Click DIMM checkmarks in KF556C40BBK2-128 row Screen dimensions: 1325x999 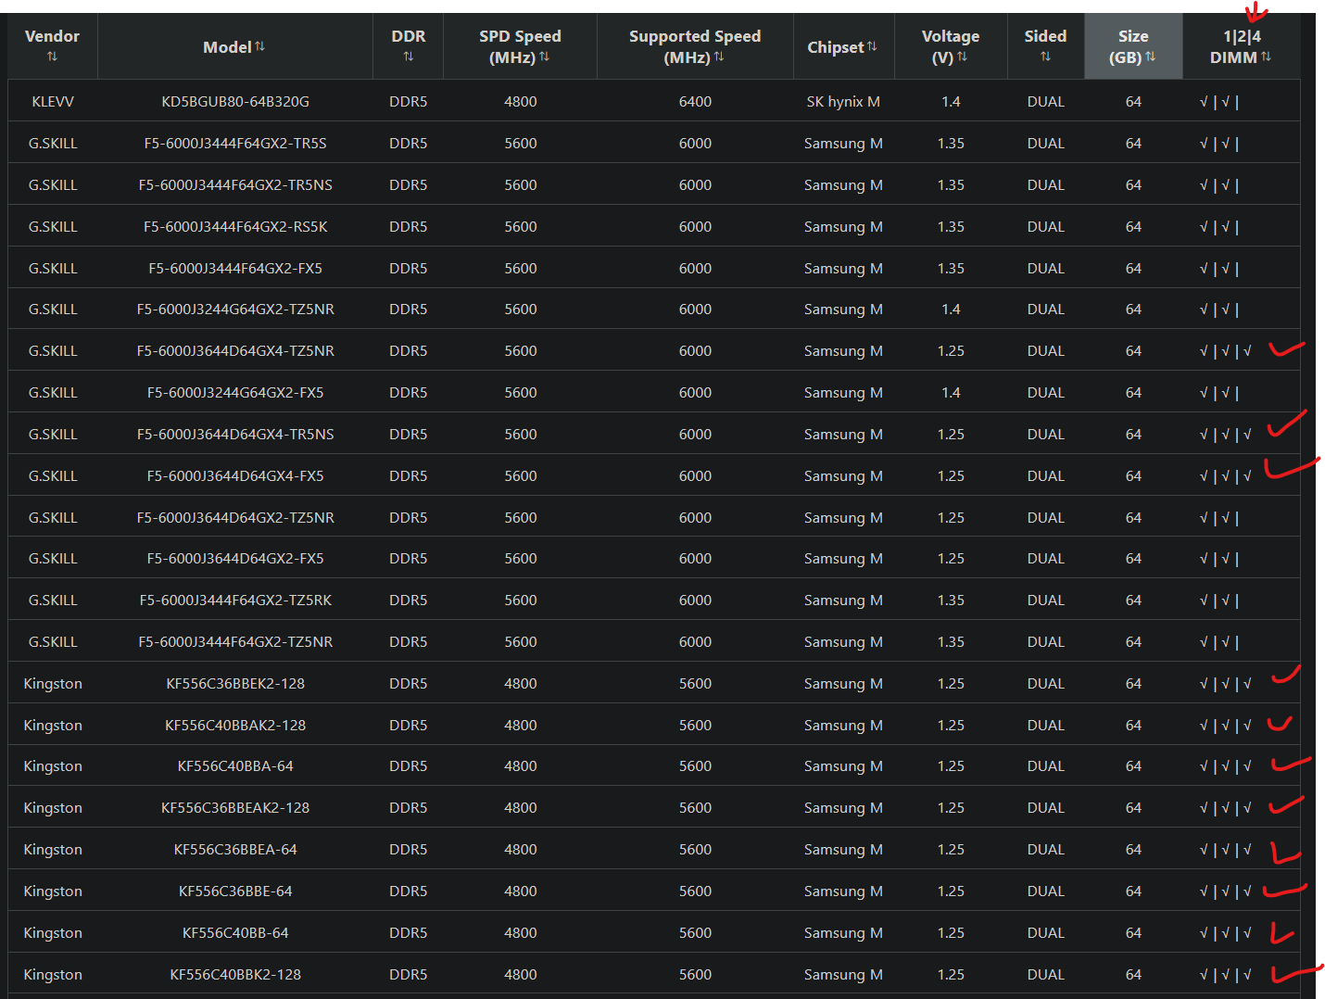tap(1225, 975)
